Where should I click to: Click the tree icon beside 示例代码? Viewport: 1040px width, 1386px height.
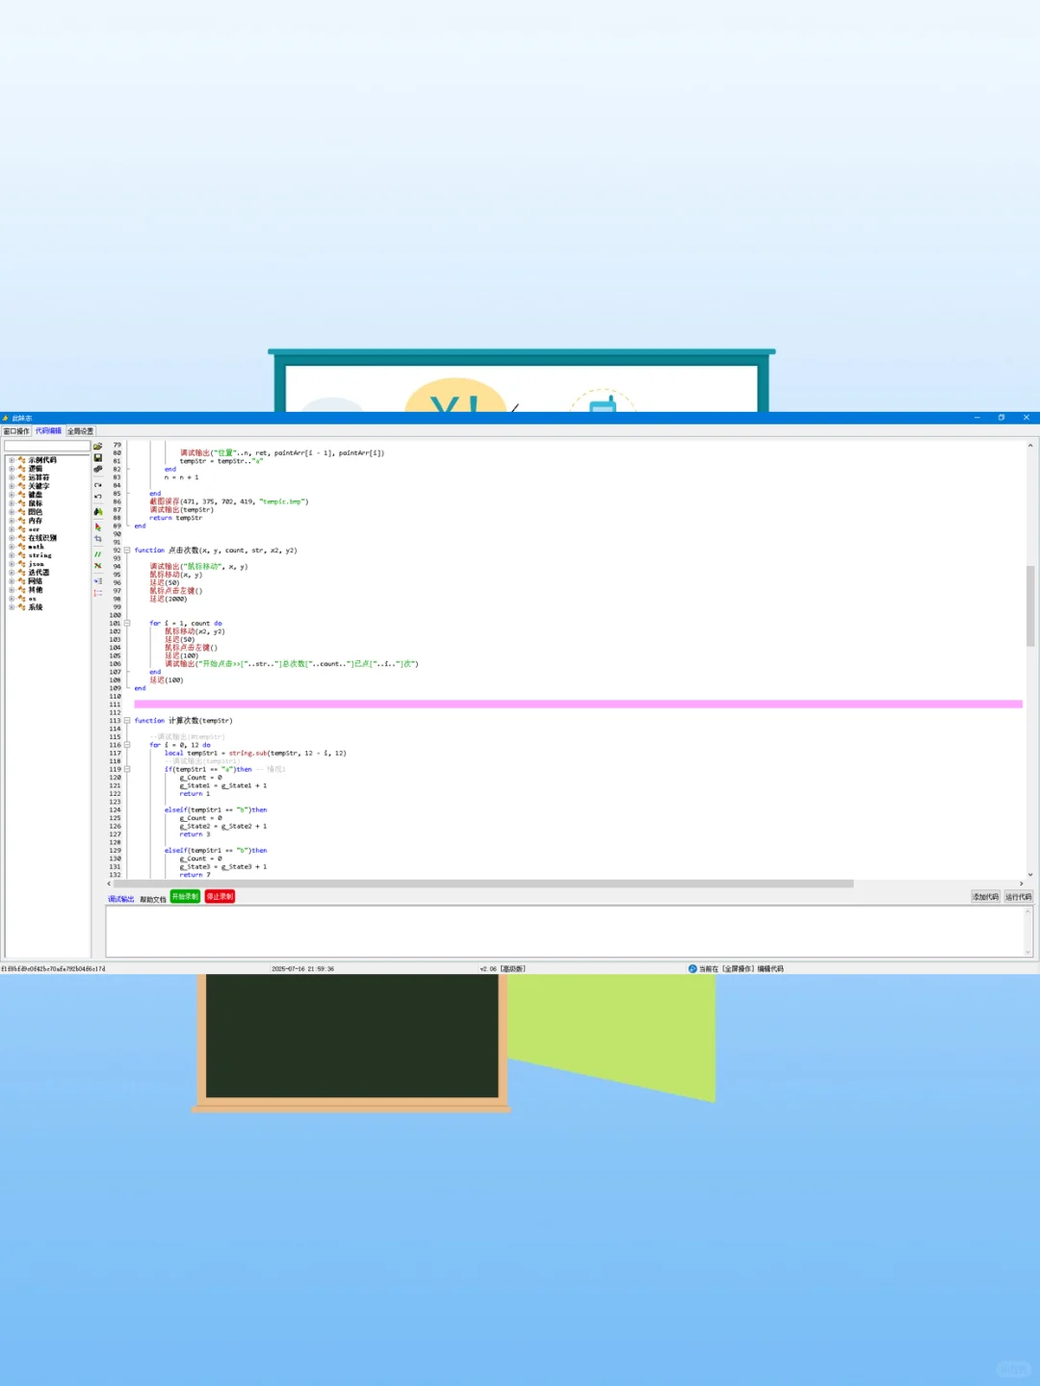click(21, 460)
